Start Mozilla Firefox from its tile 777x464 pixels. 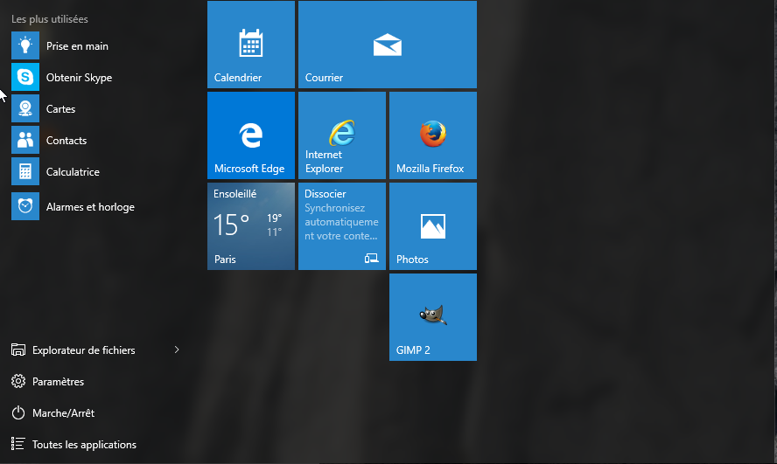(x=433, y=135)
